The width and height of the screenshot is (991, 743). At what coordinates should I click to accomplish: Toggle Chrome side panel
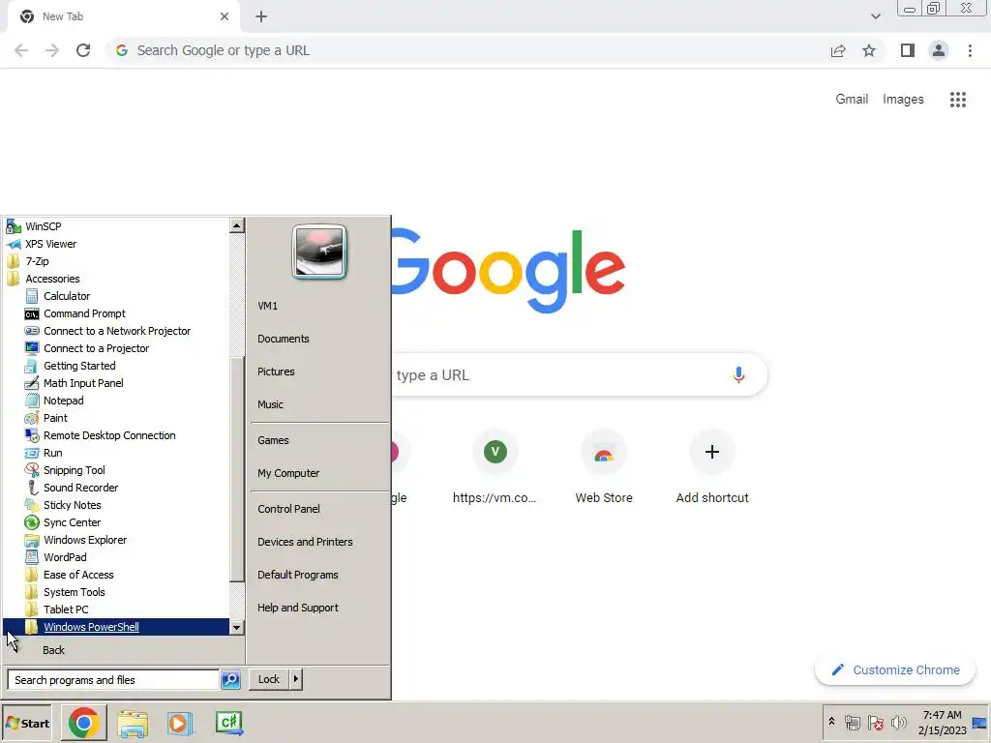[x=908, y=50]
